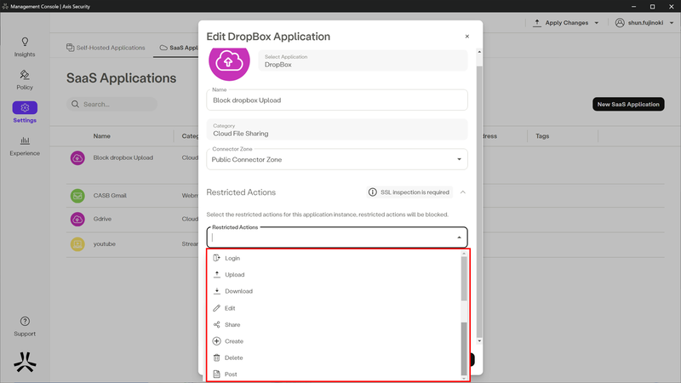Select the Login restricted action
Screen dimensions: 681x383
coord(333,258)
